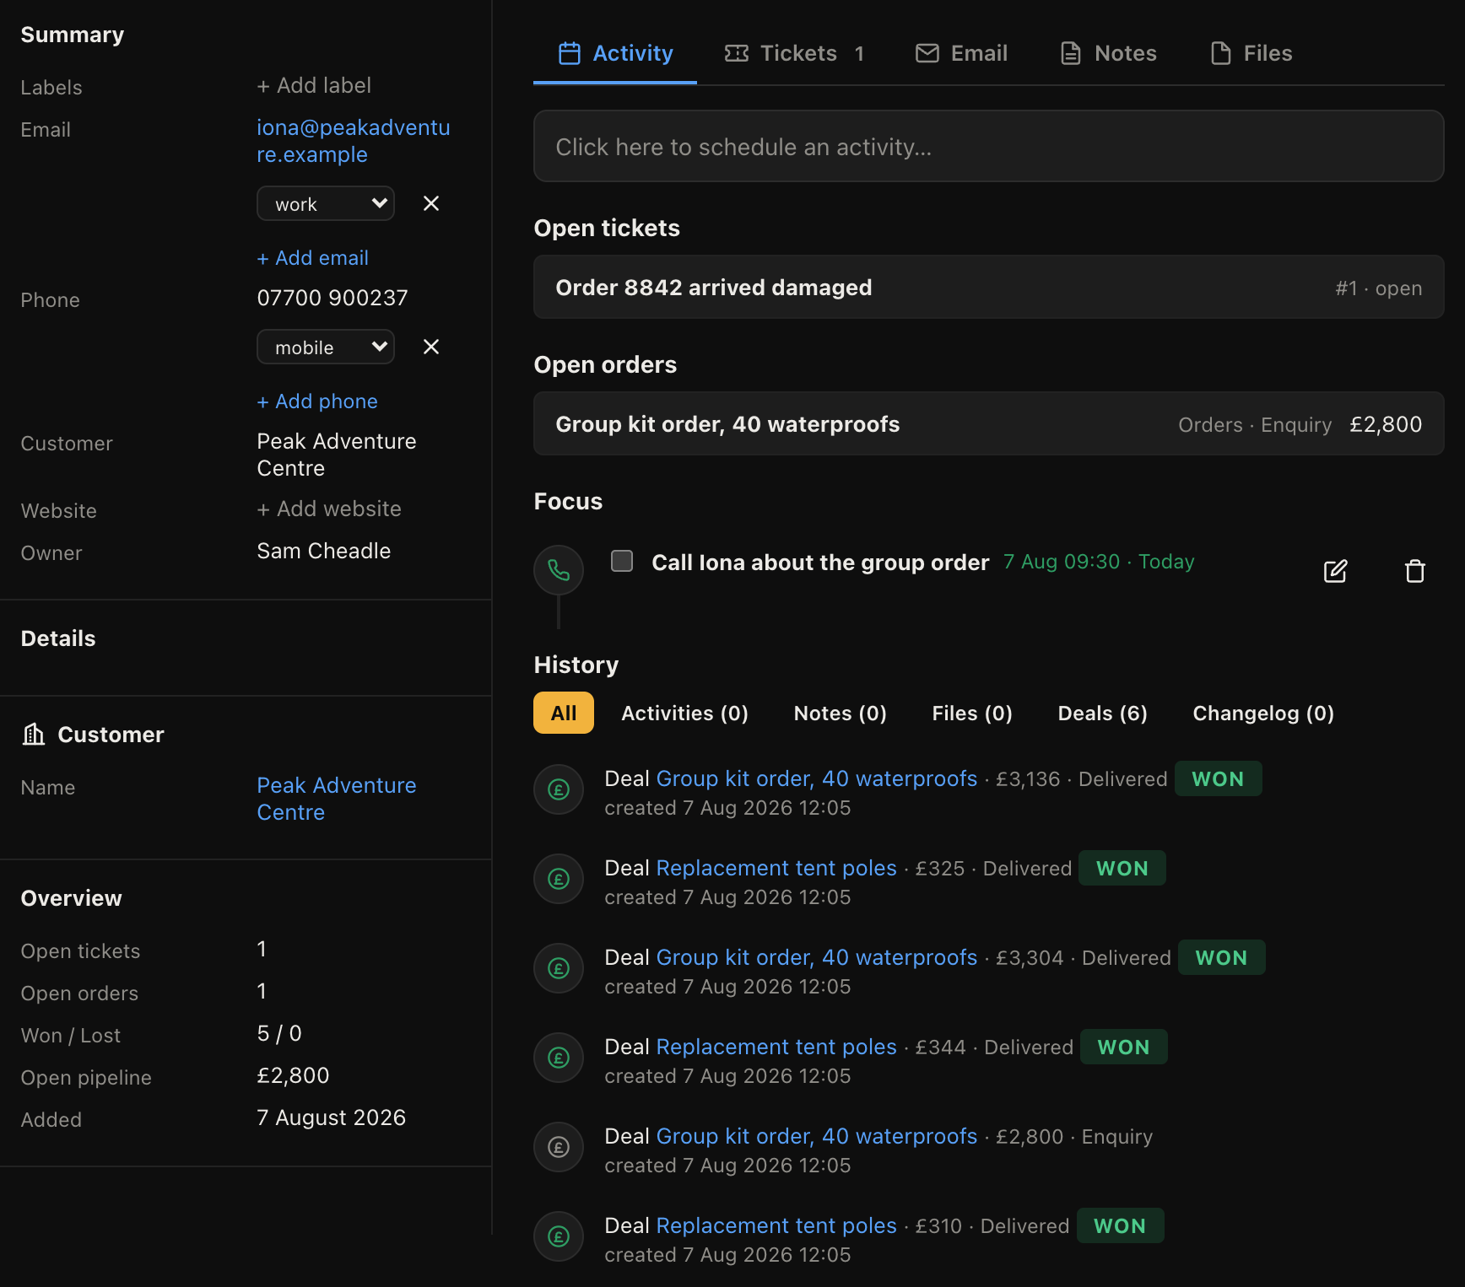The height and width of the screenshot is (1287, 1465).
Task: Open Peak Adventure Centre link under Customer Name
Action: tap(337, 799)
